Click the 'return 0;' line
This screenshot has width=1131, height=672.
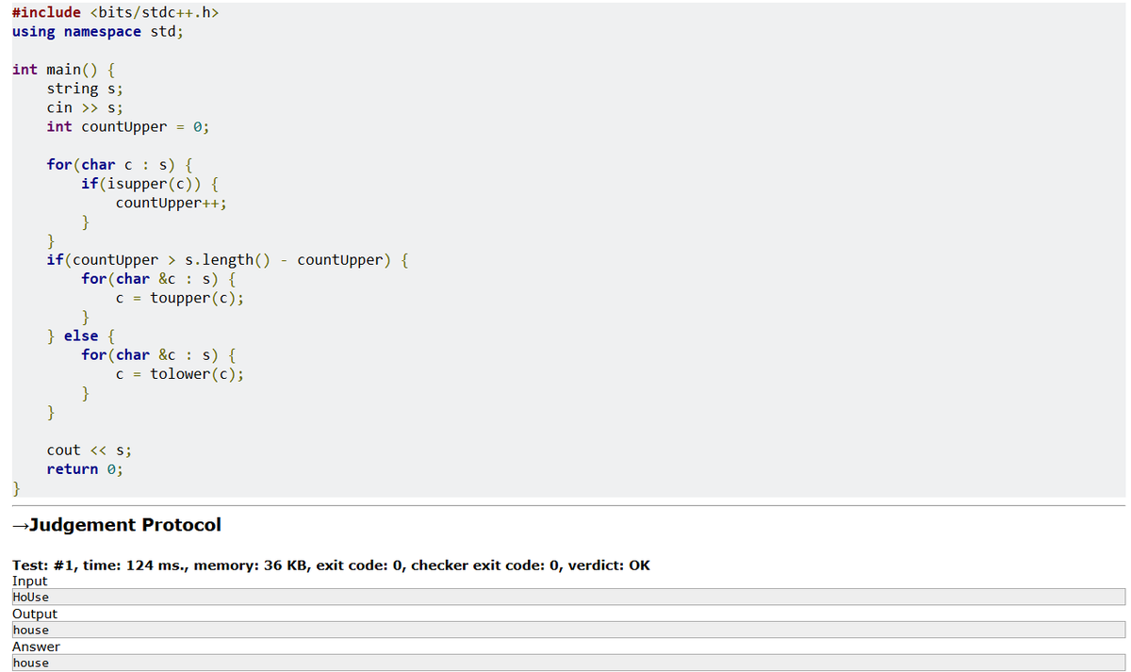(x=85, y=469)
